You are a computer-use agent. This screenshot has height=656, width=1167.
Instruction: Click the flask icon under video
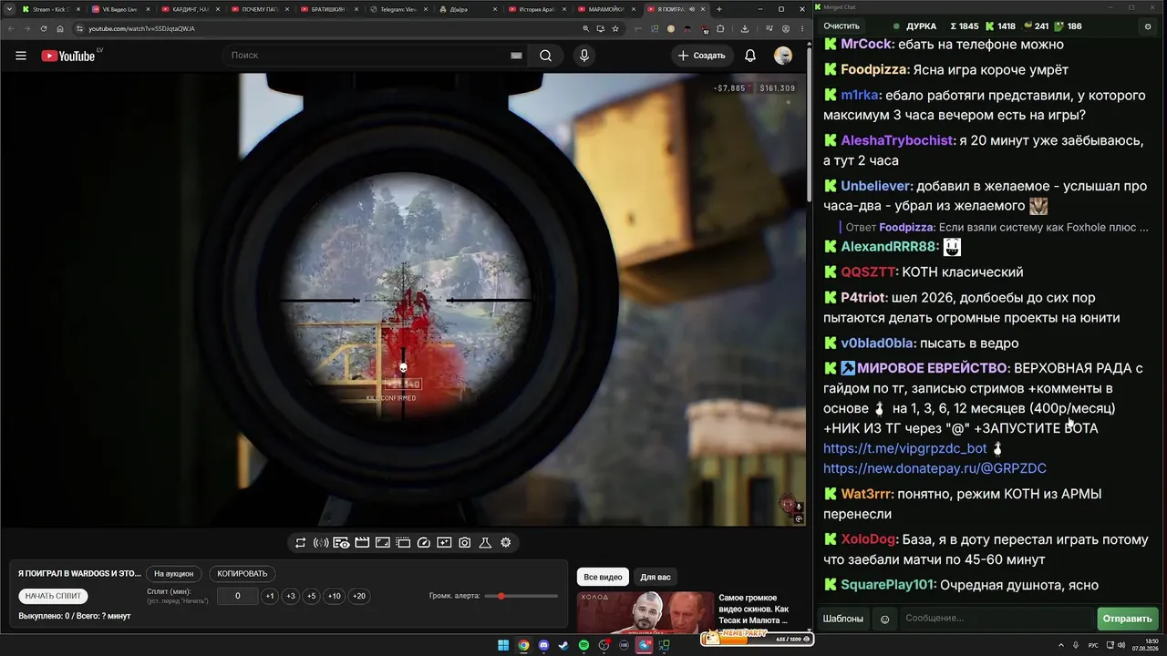coord(485,543)
